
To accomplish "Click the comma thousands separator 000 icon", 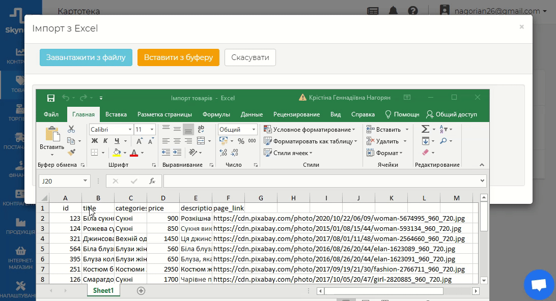I will click(x=252, y=141).
